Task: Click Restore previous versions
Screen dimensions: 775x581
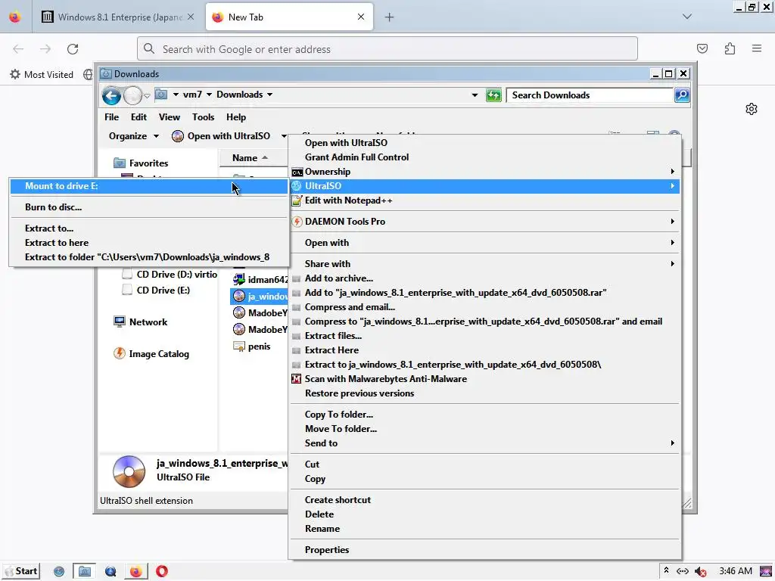Action: 486,393
